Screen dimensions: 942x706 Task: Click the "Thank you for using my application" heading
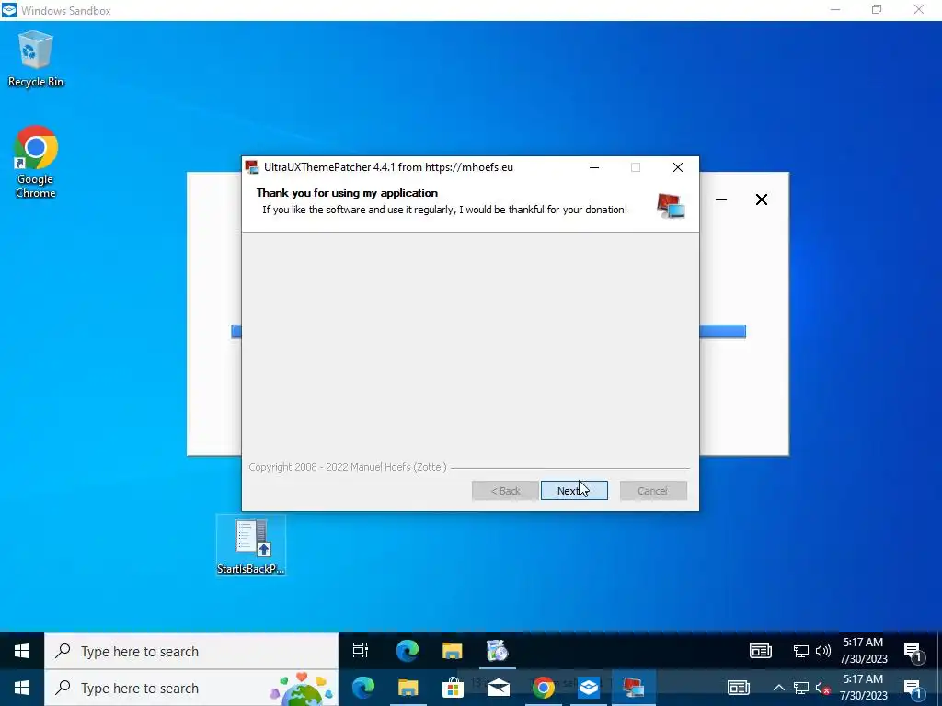click(347, 193)
